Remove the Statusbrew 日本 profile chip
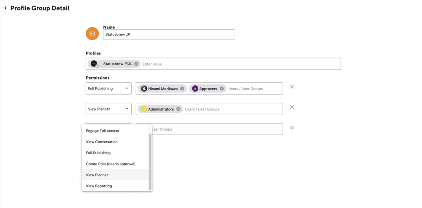Viewport: 422px width, 208px height. click(136, 64)
